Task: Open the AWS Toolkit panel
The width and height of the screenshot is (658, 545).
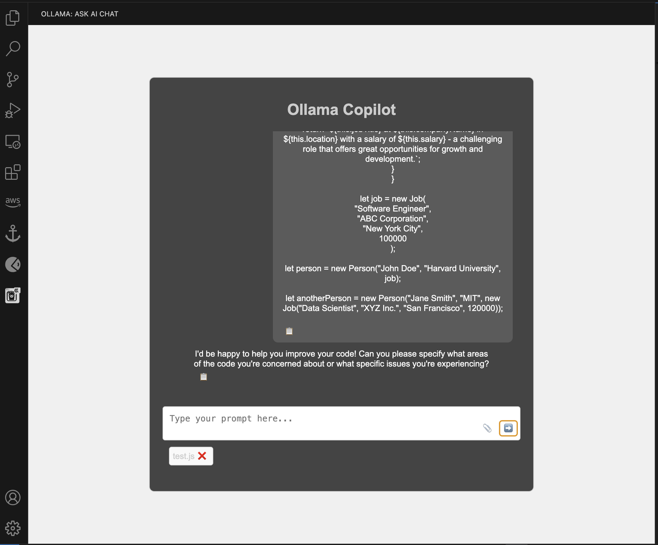Action: 13,202
